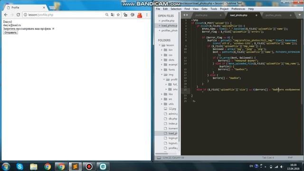
Task: Open Skype from the taskbar
Action: [20, 167]
